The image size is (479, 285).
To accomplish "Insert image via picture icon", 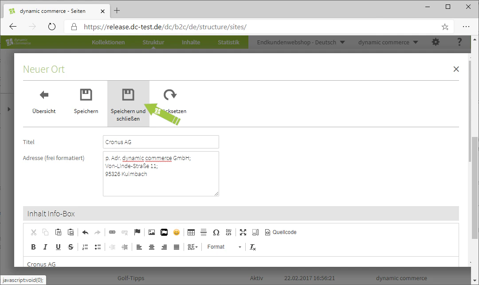I will 152,232.
